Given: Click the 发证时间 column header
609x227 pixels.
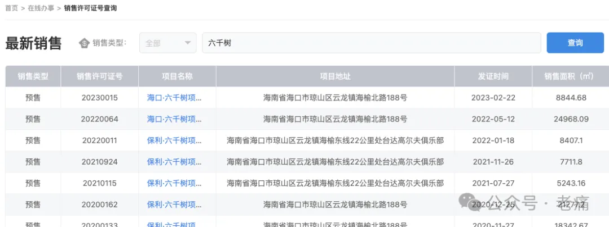Looking at the screenshot, I should [493, 76].
